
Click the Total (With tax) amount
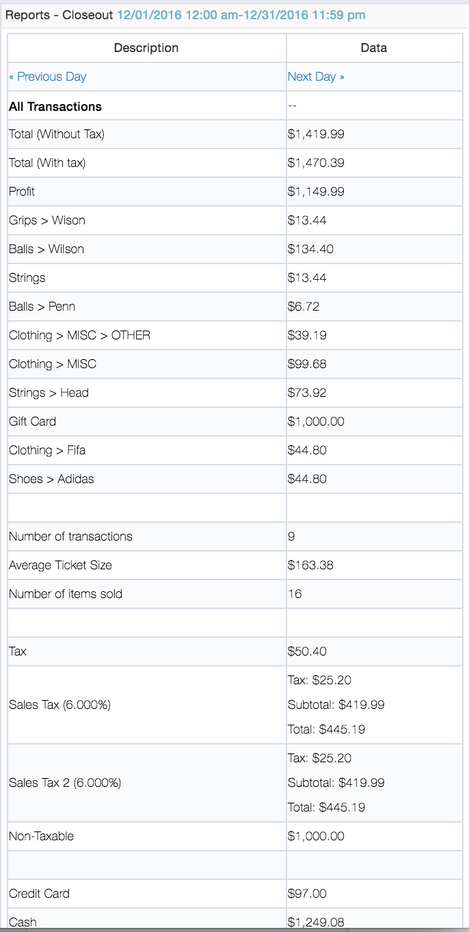pos(316,163)
